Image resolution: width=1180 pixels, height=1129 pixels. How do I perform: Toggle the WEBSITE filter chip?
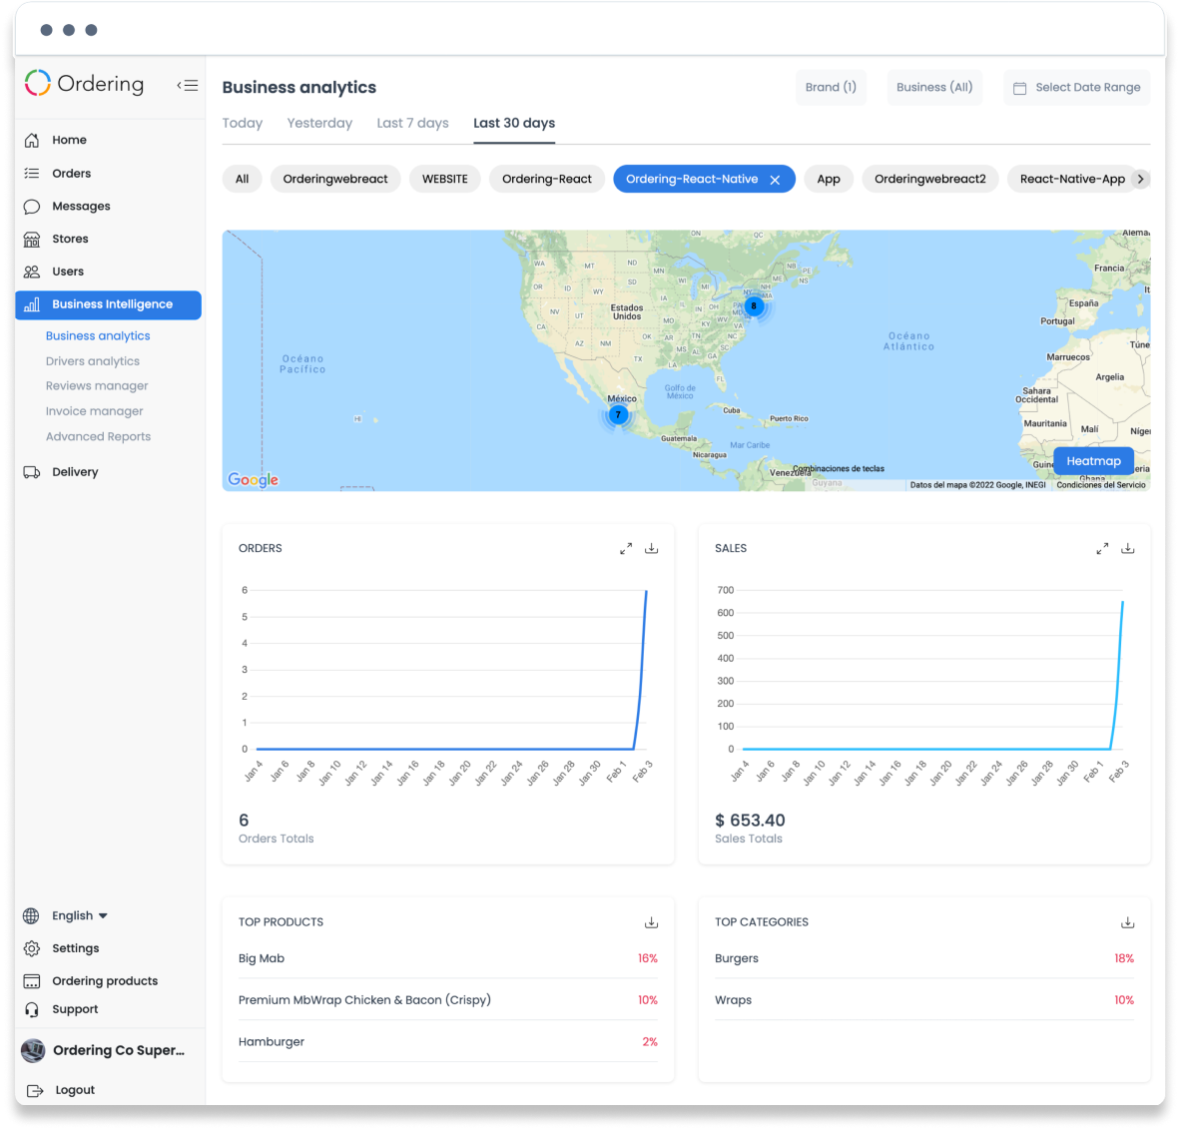tap(445, 179)
